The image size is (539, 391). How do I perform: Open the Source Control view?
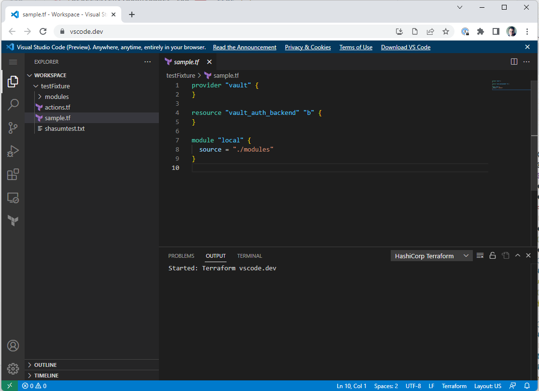tap(13, 128)
